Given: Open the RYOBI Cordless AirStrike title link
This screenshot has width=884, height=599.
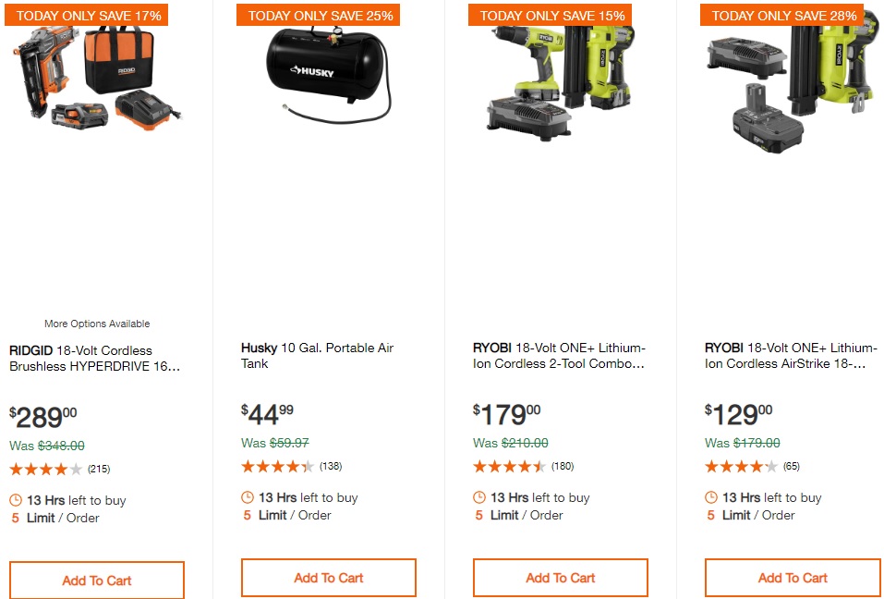Looking at the screenshot, I should click(791, 355).
